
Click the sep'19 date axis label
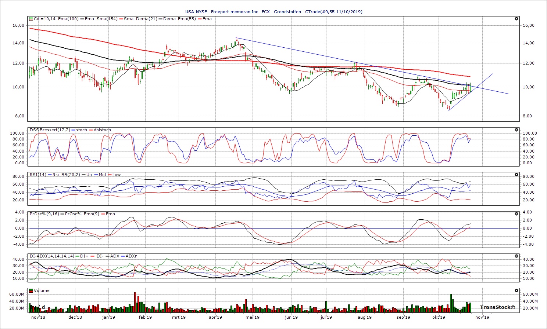tap(403, 317)
